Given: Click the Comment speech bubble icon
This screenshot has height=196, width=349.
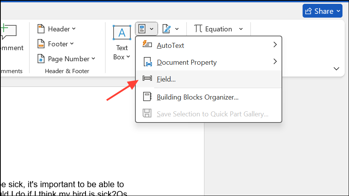Looking at the screenshot, I should 8,32.
